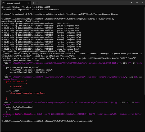Click the empty title bar area
Screen dimensions: 145x132
[83, 3]
